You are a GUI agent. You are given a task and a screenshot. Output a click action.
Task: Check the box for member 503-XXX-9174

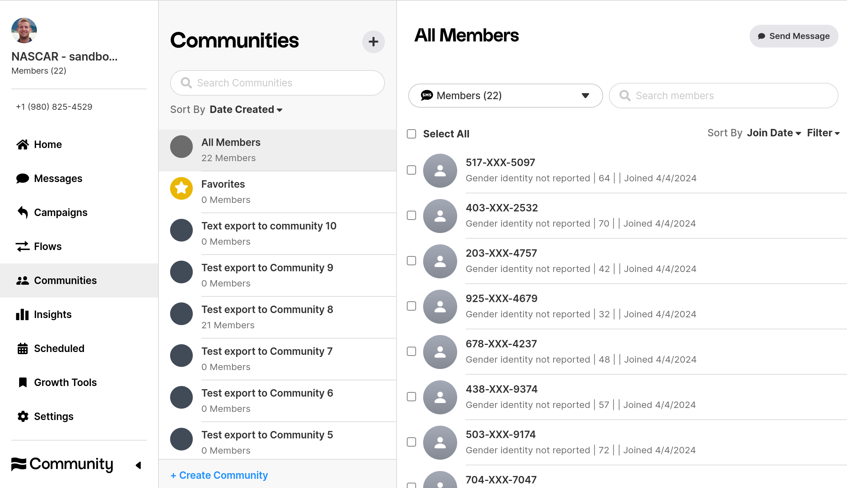pos(411,442)
